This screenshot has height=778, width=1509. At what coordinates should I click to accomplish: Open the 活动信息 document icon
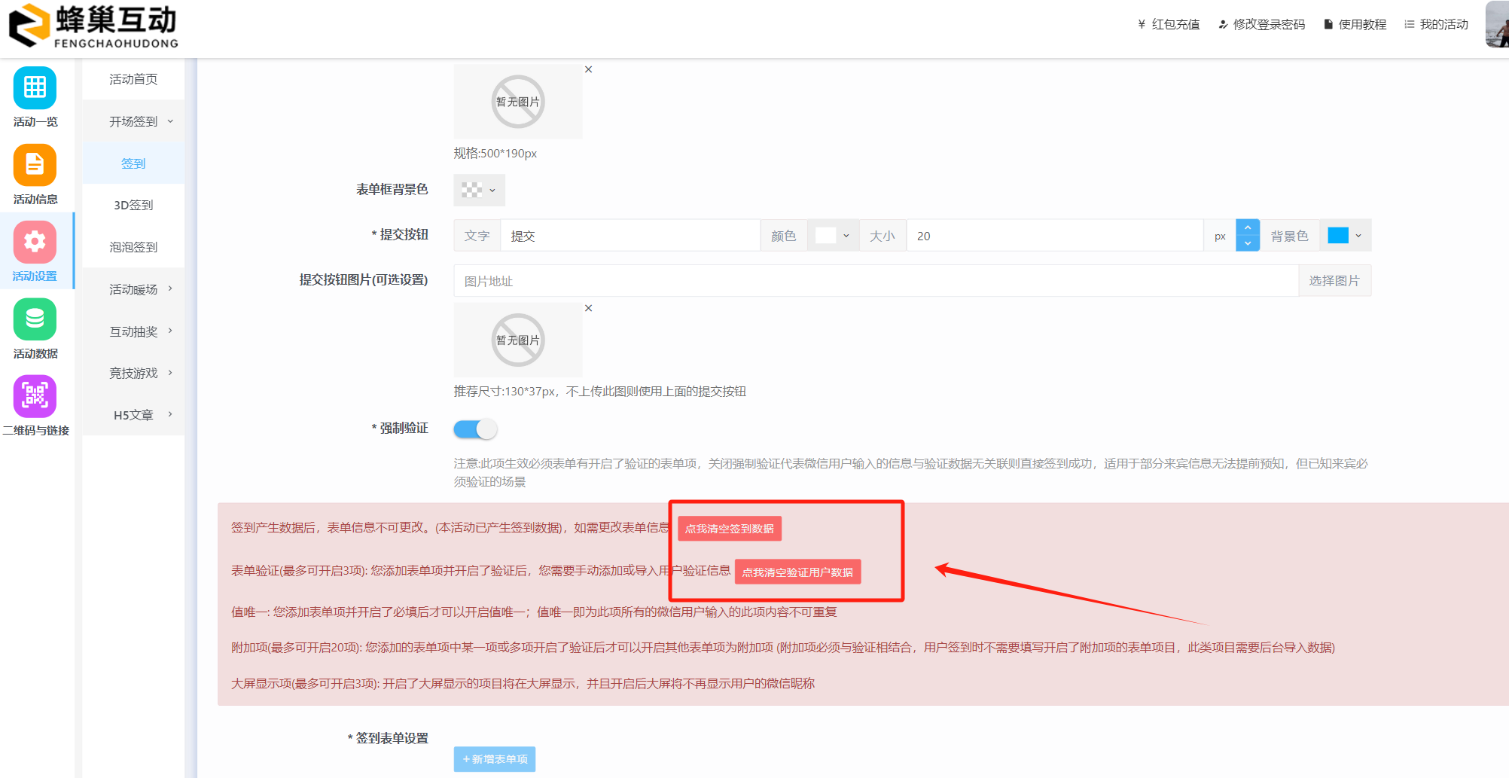35,165
